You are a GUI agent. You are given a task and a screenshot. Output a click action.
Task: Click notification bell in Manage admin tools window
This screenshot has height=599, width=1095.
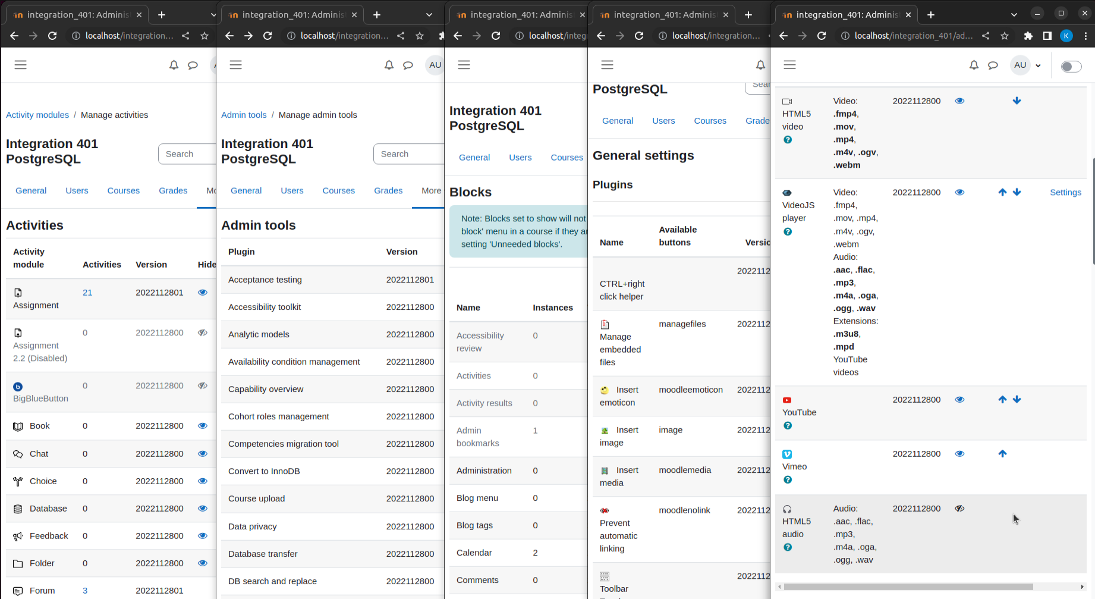[x=389, y=65]
